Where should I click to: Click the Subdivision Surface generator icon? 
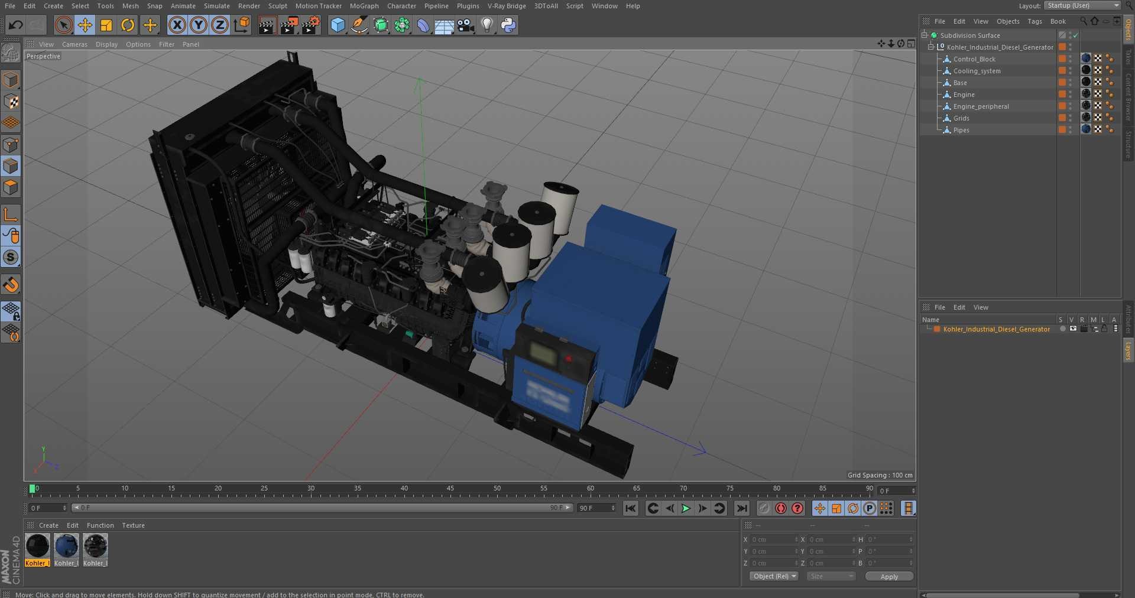tap(380, 25)
